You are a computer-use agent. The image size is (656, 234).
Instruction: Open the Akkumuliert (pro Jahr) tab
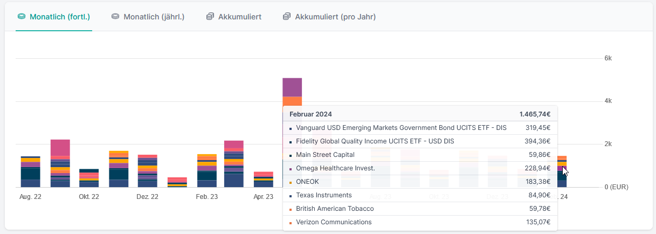(335, 17)
